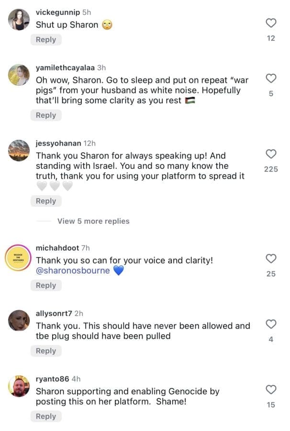This screenshot has height=431, width=290.
Task: Like vickegunnip's "Shut up Sharon" comment
Action: pyautogui.click(x=271, y=22)
